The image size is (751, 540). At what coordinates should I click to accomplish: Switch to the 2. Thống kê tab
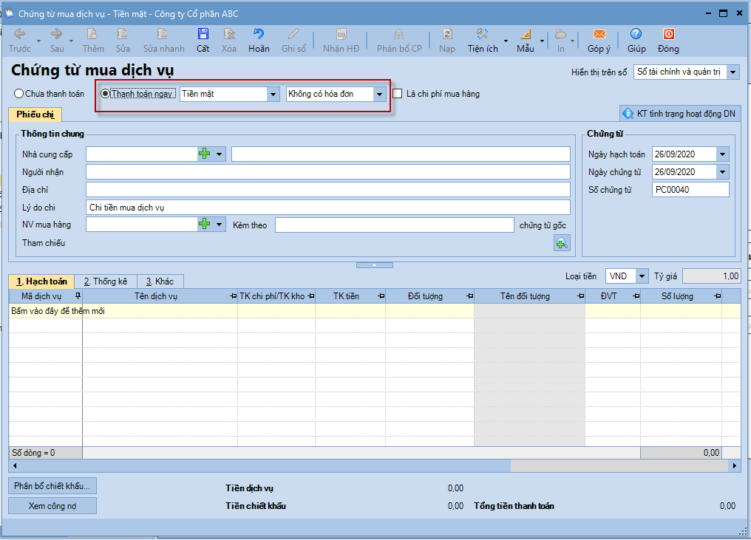(x=106, y=281)
